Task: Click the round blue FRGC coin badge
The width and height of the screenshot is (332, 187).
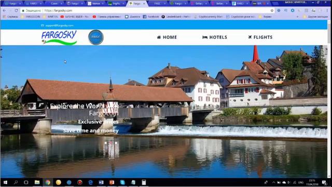Action: (96, 37)
